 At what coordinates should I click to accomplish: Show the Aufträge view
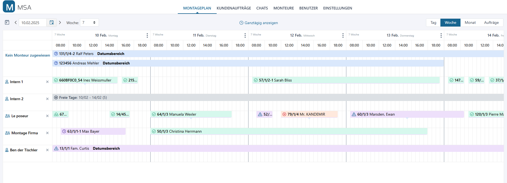[491, 22]
